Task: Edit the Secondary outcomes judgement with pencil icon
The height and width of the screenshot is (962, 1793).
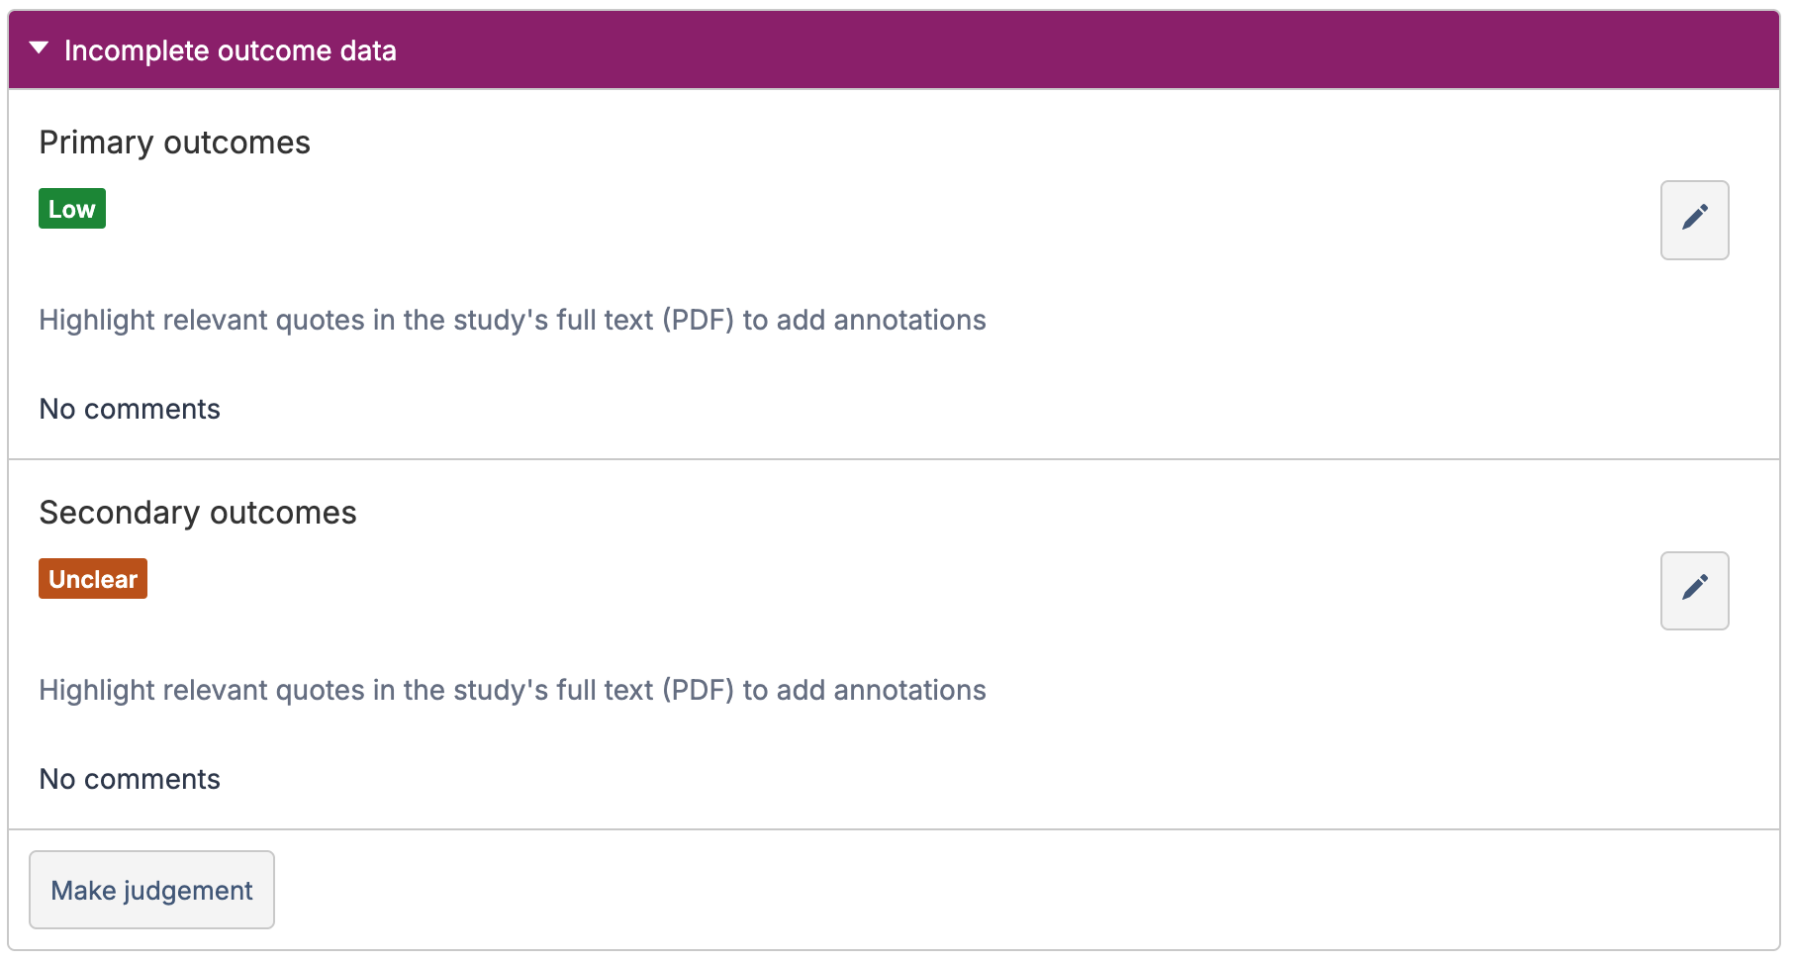Action: 1694,590
